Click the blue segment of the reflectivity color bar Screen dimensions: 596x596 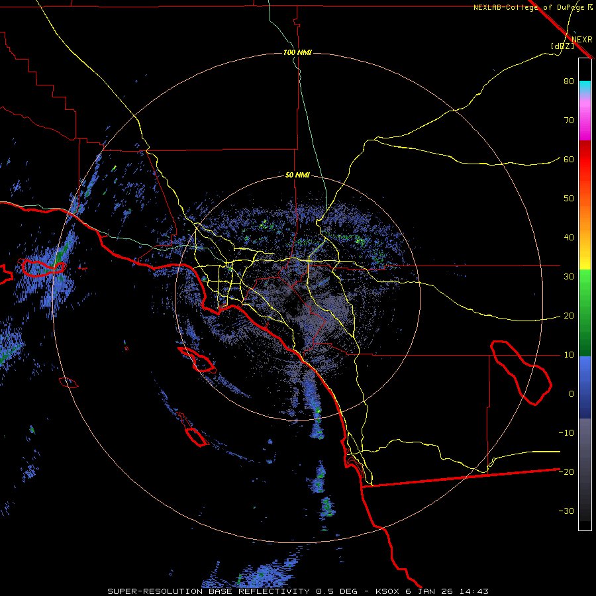[x=585, y=387]
